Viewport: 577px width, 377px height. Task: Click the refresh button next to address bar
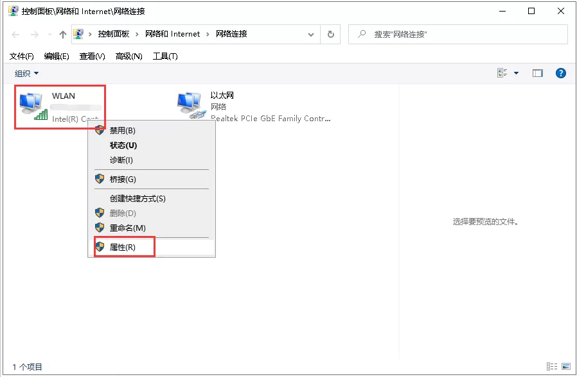330,33
